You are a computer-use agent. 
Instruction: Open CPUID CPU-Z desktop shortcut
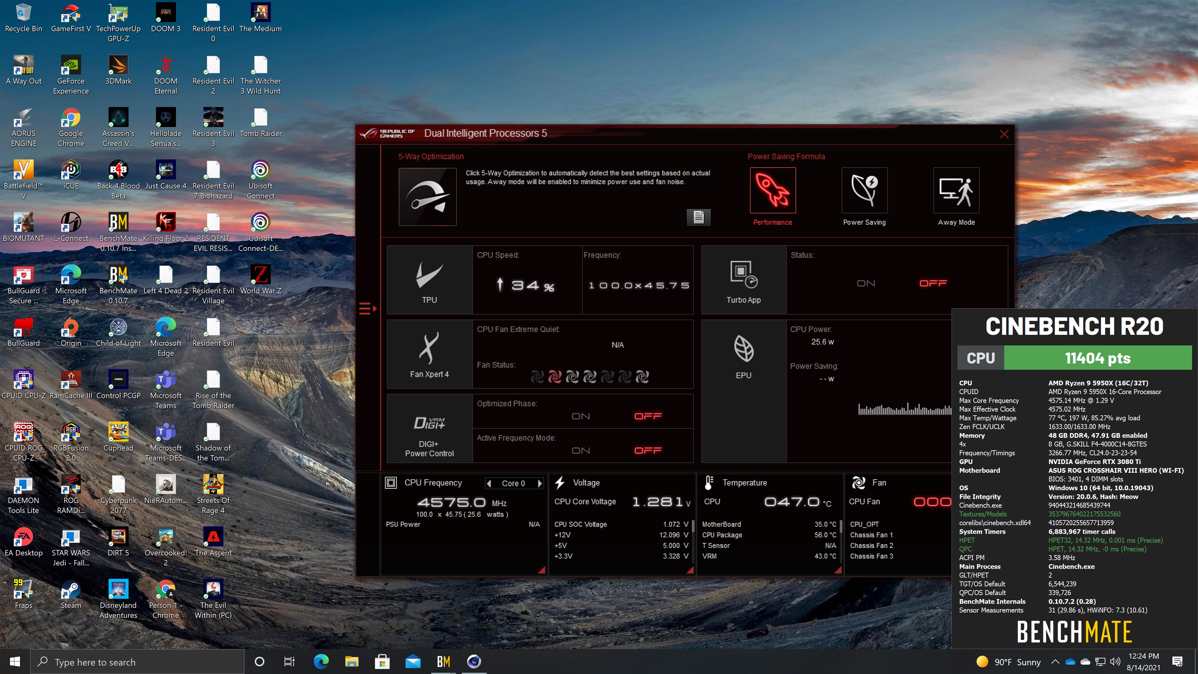pos(23,385)
